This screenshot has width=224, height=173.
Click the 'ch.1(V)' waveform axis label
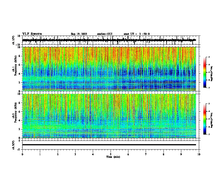point(14,40)
